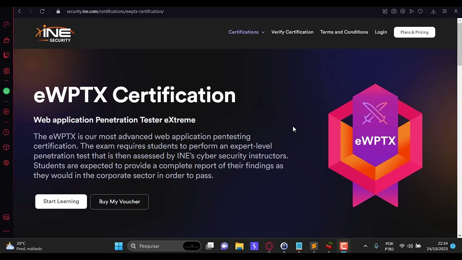Image resolution: width=462 pixels, height=260 pixels.
Task: Expand the Certifications dropdown menu
Action: [247, 32]
